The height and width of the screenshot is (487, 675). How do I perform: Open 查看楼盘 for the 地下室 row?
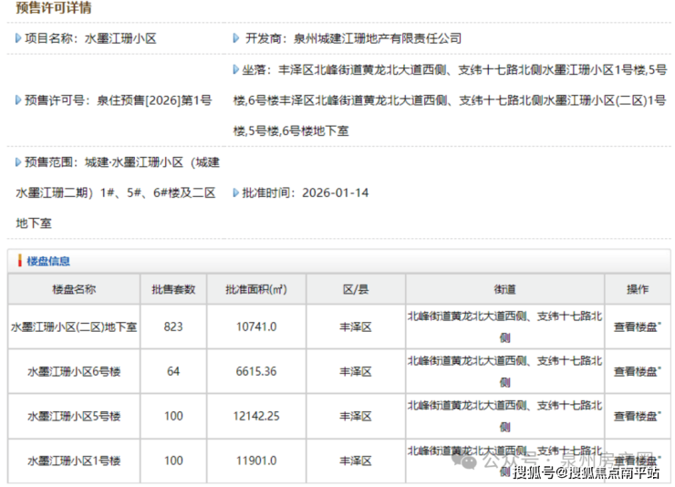(x=637, y=326)
